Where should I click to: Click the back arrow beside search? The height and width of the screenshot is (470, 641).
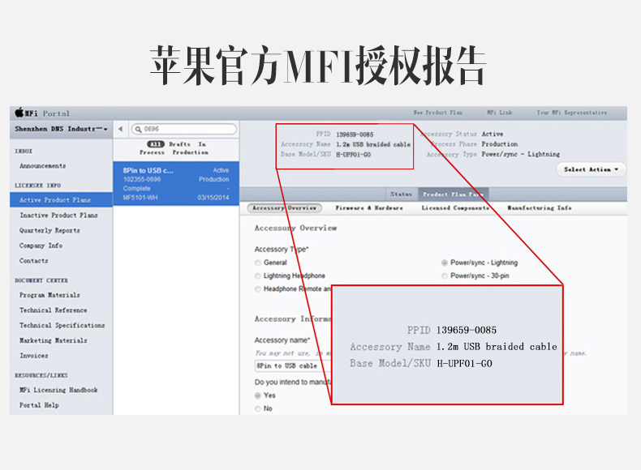pos(121,129)
